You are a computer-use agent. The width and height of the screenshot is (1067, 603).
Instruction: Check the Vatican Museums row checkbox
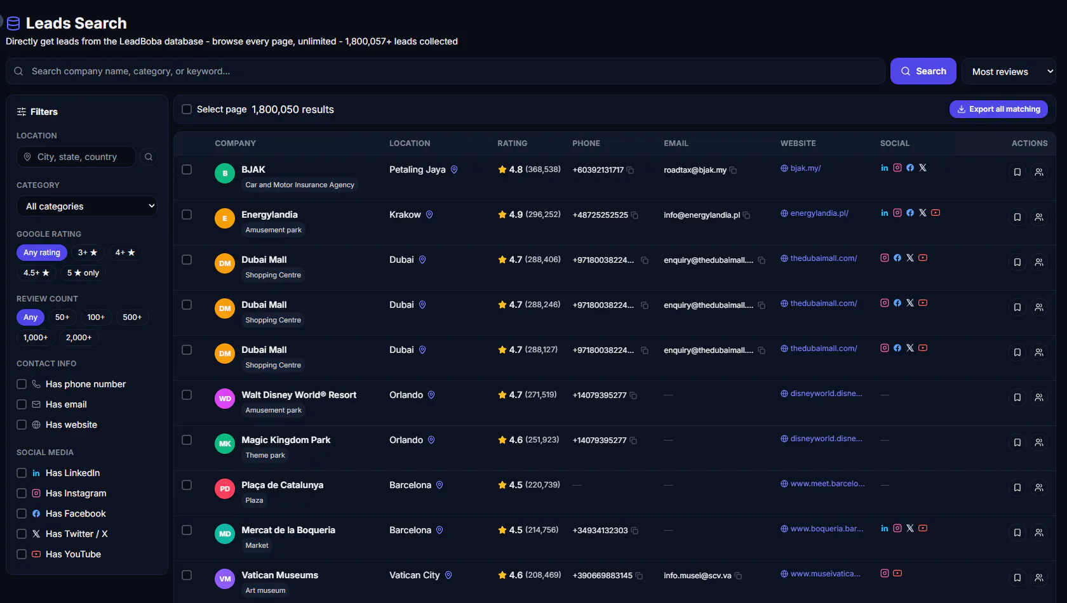187,575
